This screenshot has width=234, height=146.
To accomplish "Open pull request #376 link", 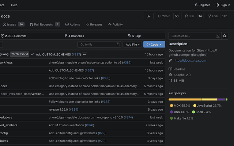I will [90, 125].
